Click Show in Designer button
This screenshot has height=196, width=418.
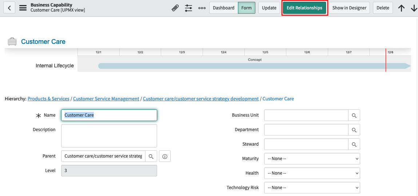click(350, 8)
